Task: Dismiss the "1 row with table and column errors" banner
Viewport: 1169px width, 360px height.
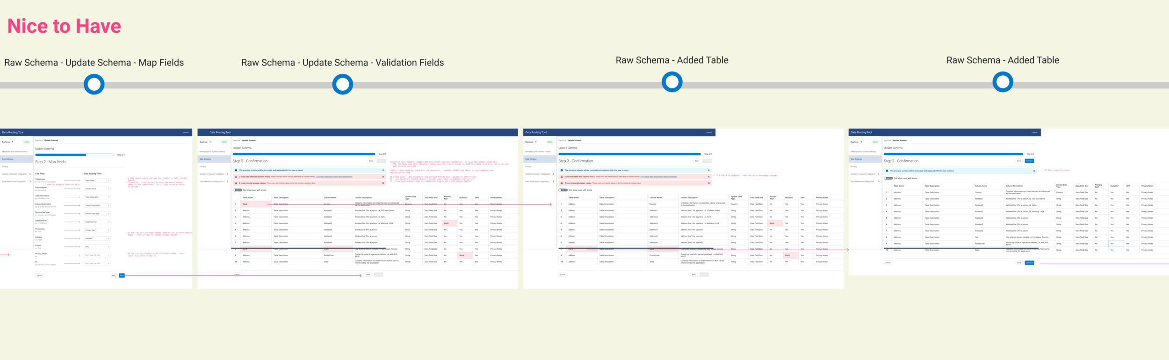Action: [708, 177]
